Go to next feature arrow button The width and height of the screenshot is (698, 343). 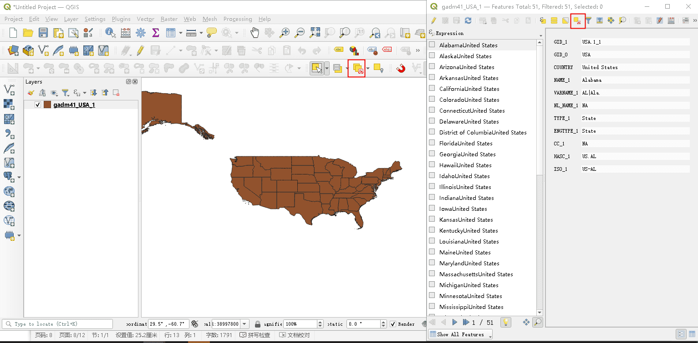point(454,322)
